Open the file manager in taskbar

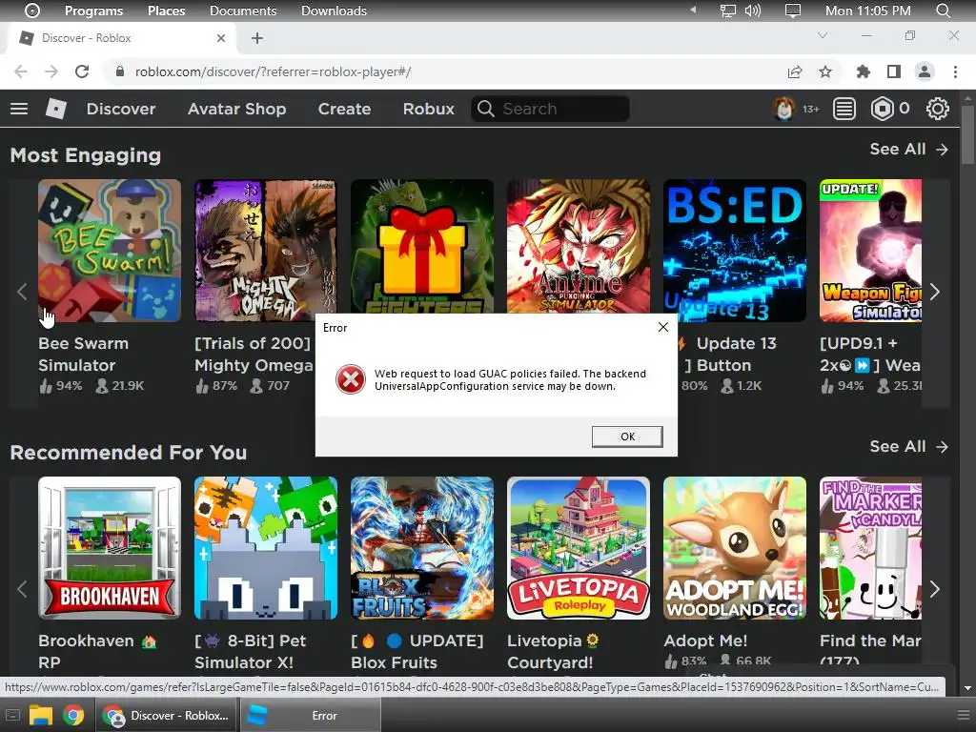click(41, 715)
